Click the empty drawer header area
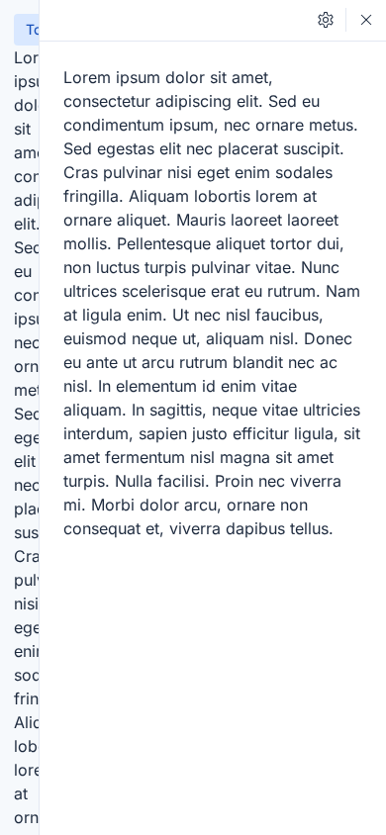 (176, 20)
